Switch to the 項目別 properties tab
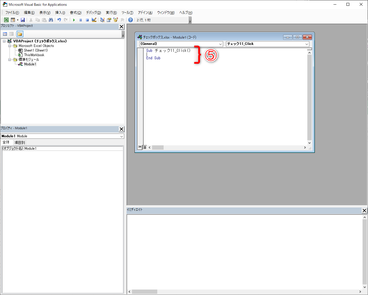This screenshot has width=368, height=295. tap(20, 142)
